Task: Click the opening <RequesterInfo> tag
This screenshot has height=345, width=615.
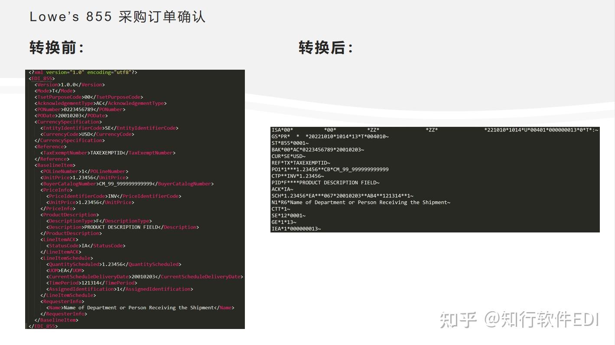Action: coord(62,301)
